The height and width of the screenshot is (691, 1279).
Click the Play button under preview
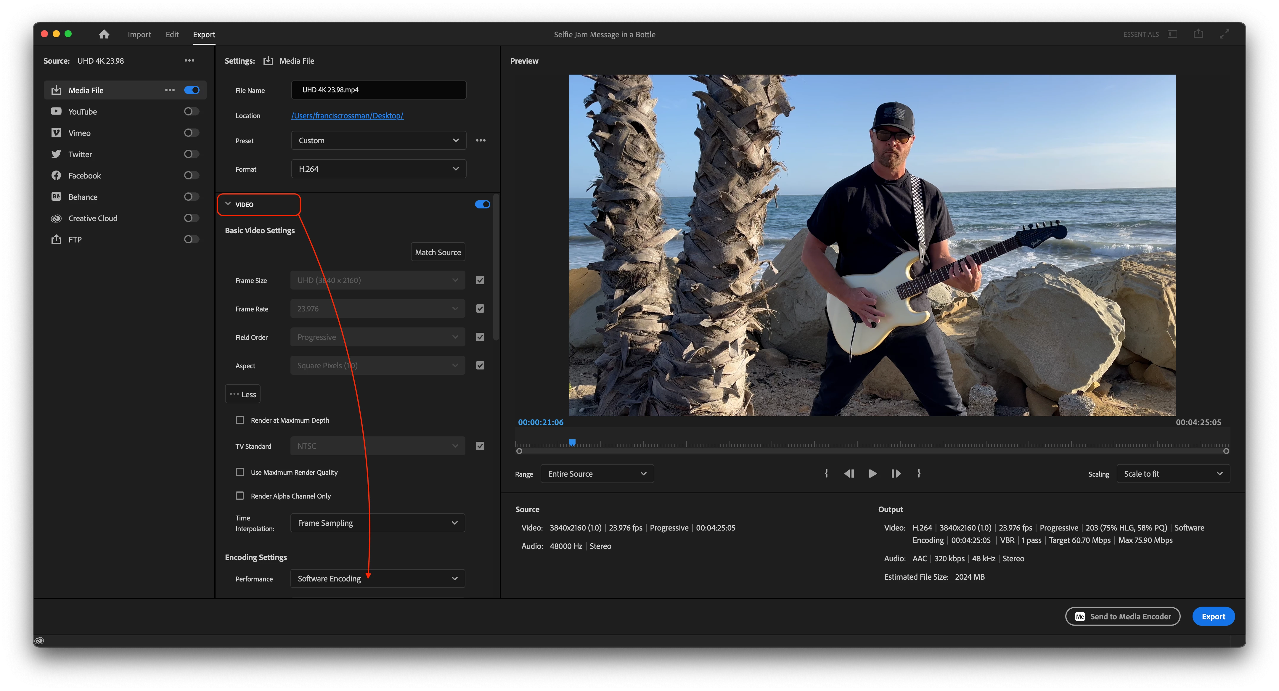click(x=873, y=474)
